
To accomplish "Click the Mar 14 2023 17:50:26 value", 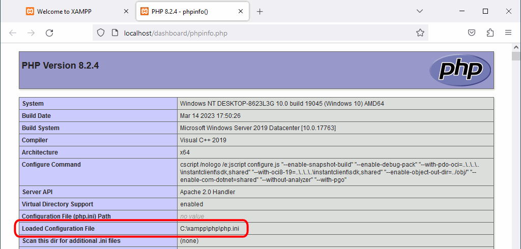I will 210,116.
